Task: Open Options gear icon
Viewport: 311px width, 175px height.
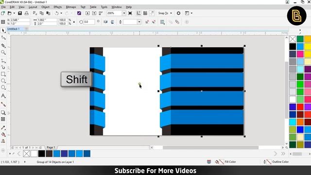Action: (178, 13)
